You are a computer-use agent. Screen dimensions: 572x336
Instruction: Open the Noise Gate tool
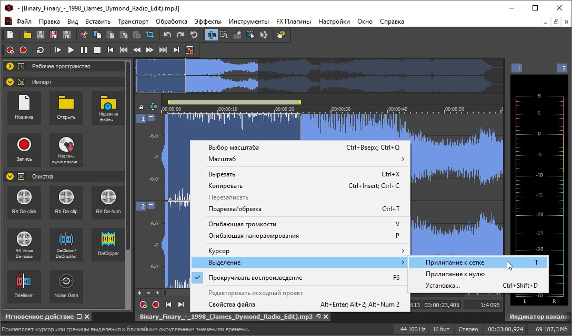point(66,286)
